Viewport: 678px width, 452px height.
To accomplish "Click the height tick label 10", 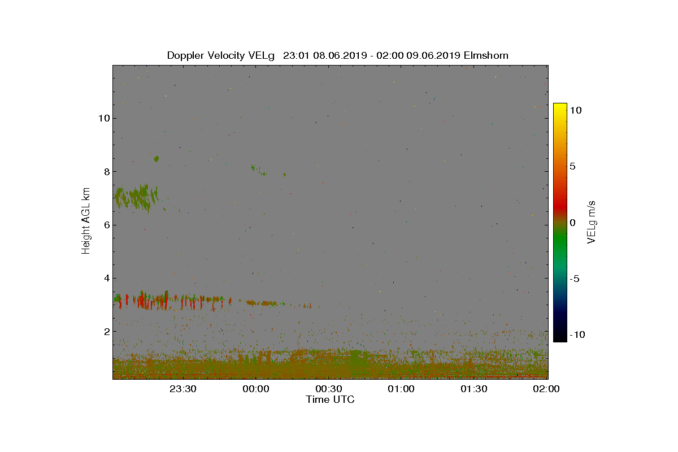I will [103, 118].
